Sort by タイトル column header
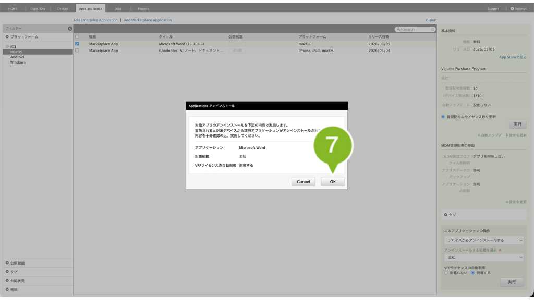534x300 pixels. tap(165, 37)
